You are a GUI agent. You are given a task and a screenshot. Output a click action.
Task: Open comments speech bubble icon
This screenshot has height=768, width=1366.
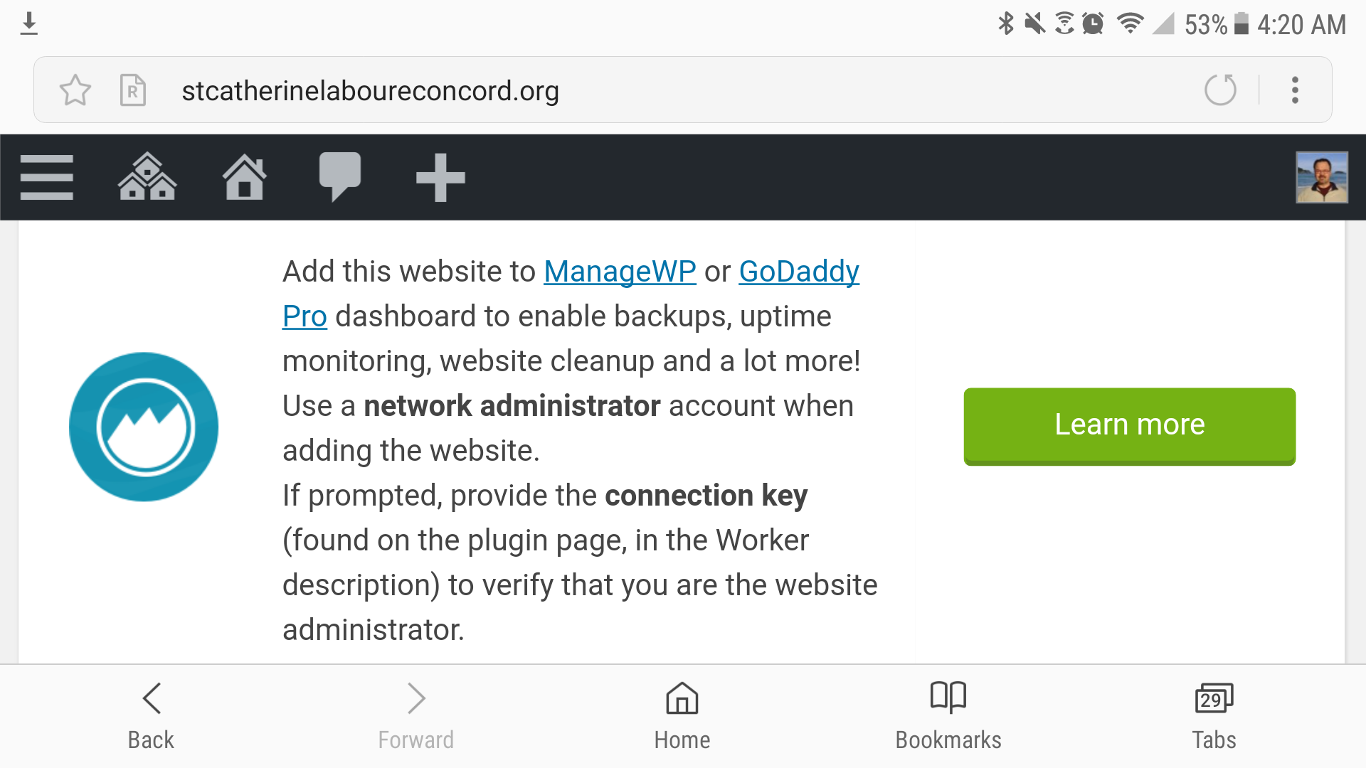(x=340, y=177)
